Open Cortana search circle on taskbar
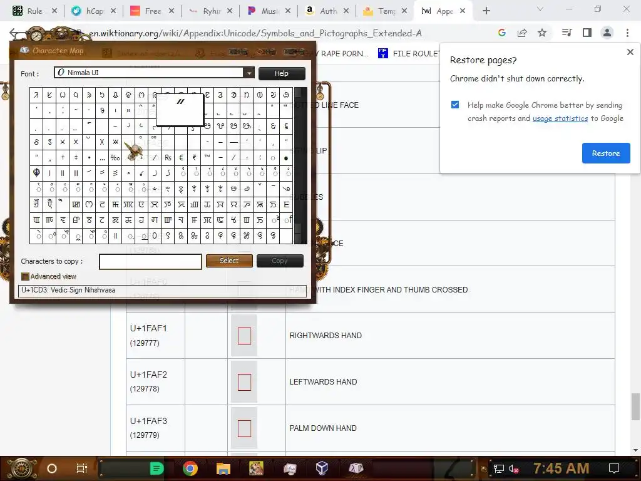Screen dimensions: 641x481 coord(52,468)
